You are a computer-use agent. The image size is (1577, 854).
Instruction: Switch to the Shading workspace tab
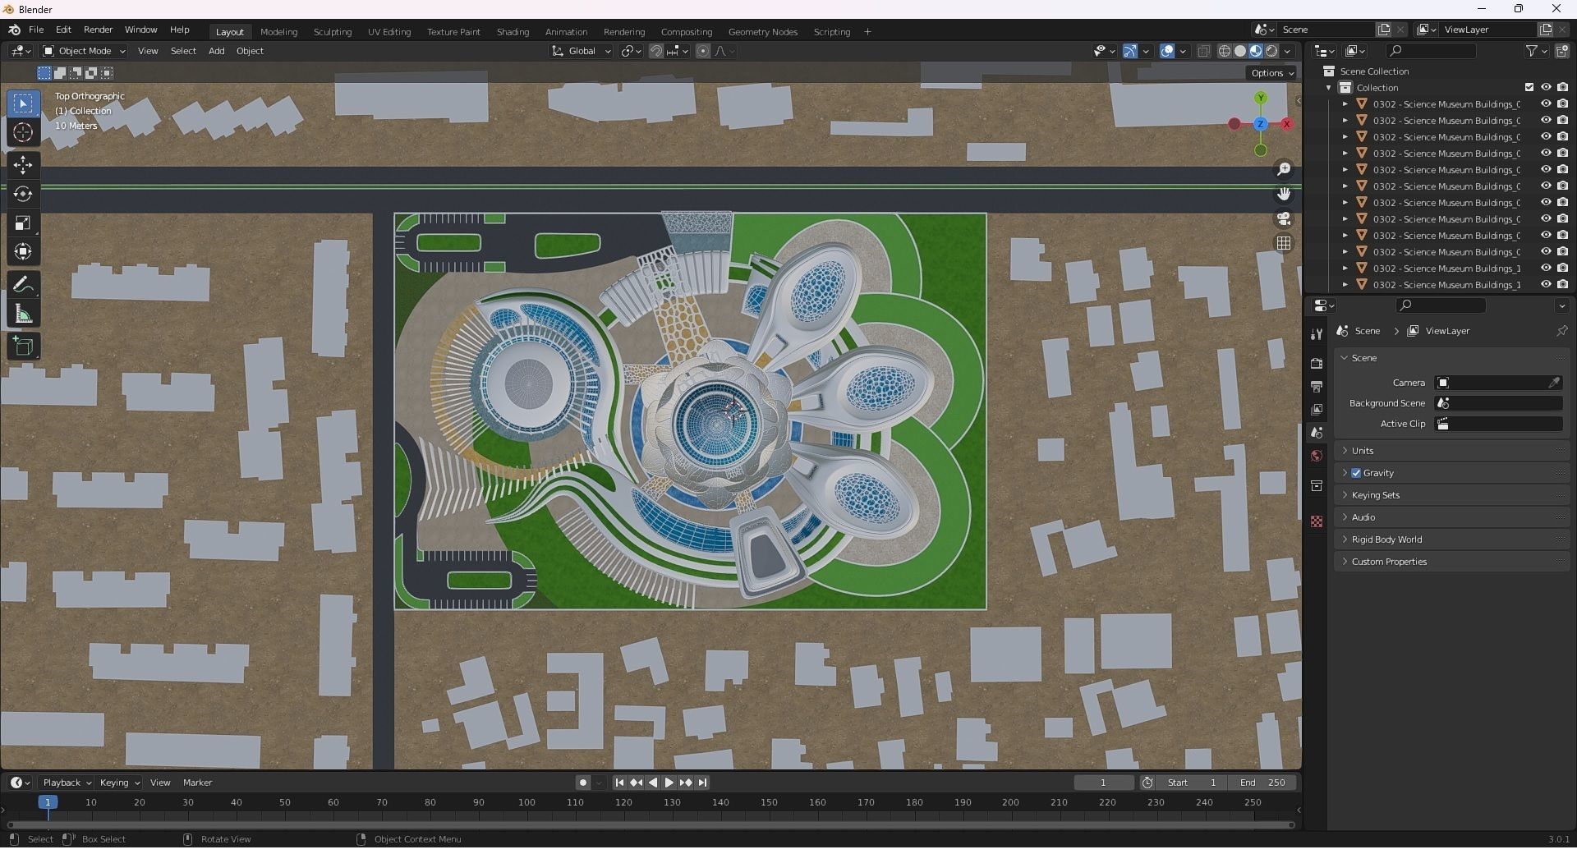(x=513, y=32)
